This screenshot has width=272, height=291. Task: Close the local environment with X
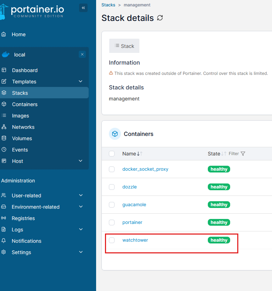click(82, 54)
